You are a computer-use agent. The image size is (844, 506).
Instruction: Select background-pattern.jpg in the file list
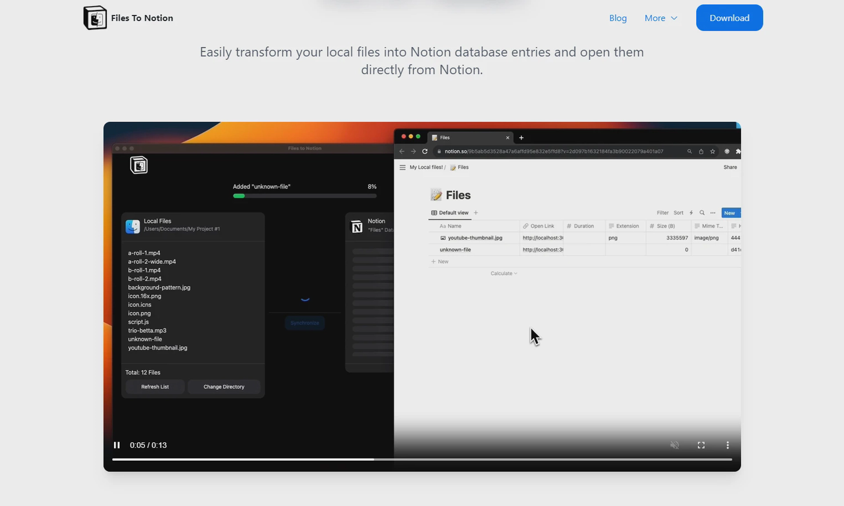pos(159,288)
